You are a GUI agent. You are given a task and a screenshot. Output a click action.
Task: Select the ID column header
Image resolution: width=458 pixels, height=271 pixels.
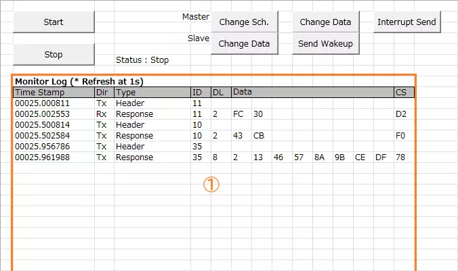197,92
